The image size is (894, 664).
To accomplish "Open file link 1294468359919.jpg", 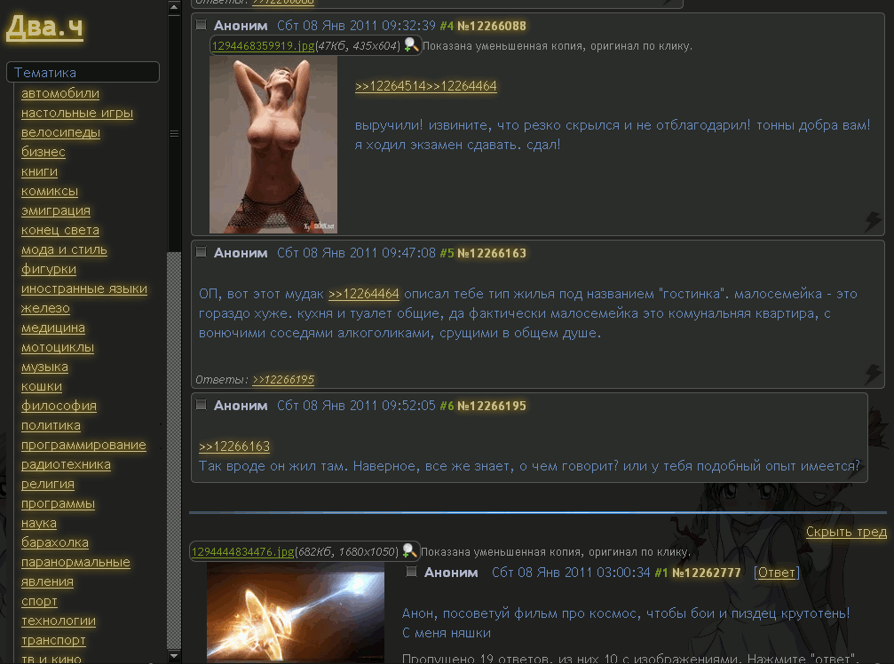I will point(264,45).
